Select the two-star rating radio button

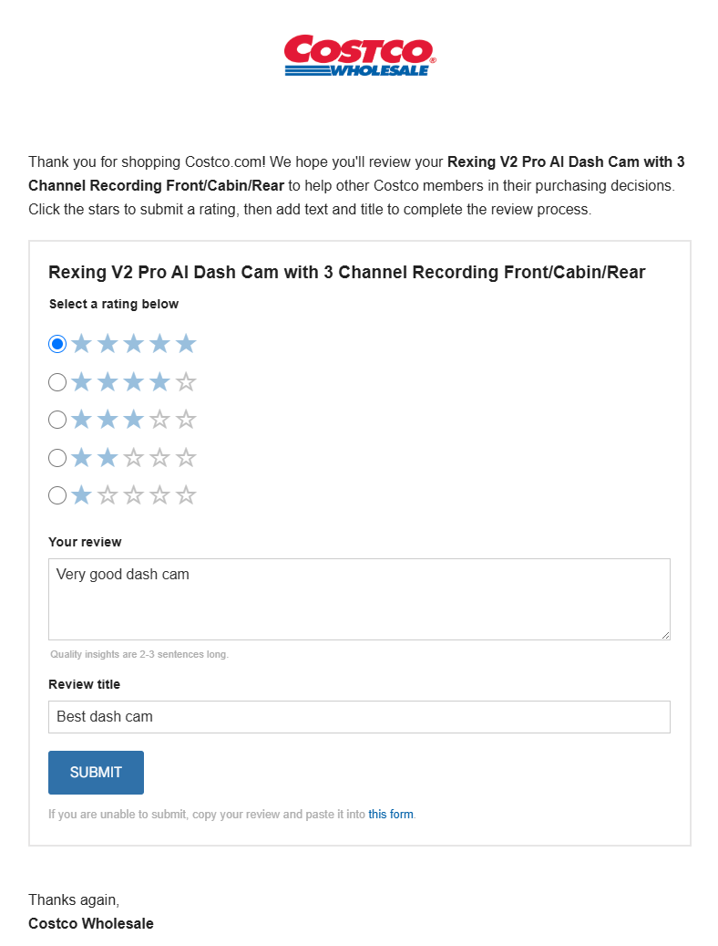(x=57, y=458)
